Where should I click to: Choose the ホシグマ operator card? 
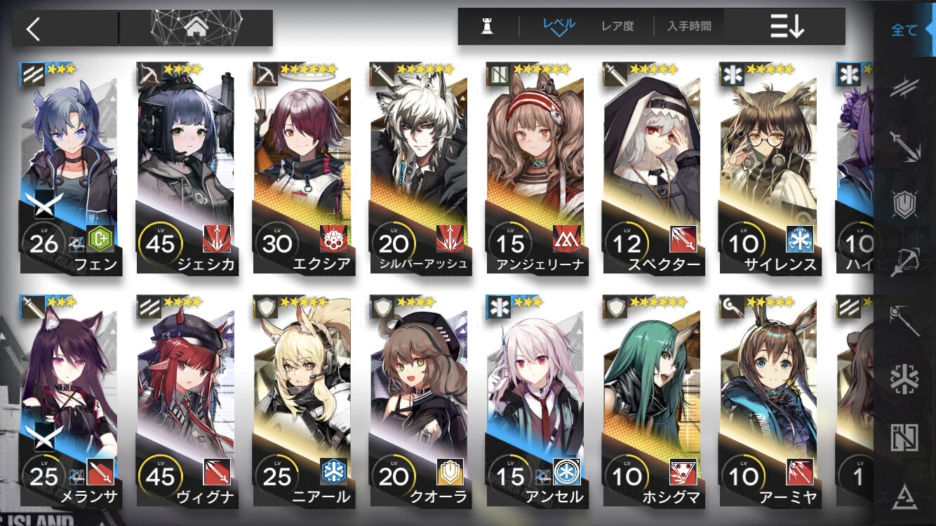click(x=652, y=401)
